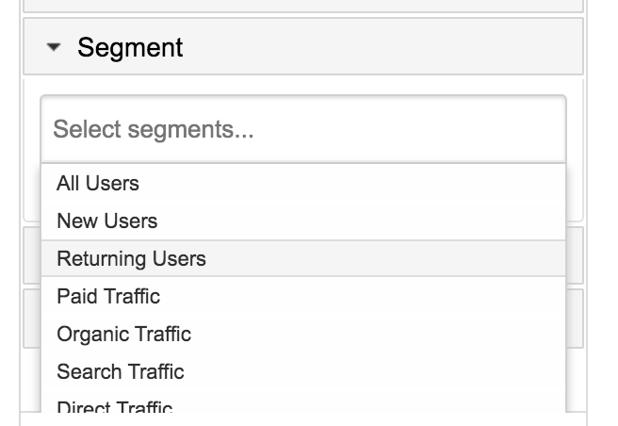Image resolution: width=618 pixels, height=426 pixels.
Task: Pick the highlighted Returning Users option
Action: 131,259
